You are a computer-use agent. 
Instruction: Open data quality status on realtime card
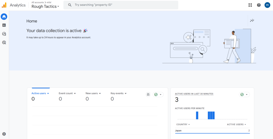point(244,95)
